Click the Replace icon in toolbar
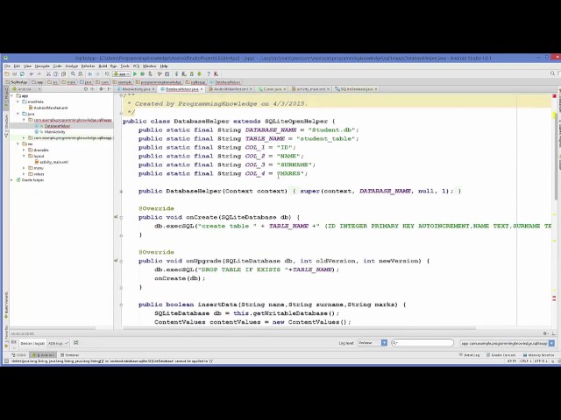The height and width of the screenshot is (420, 561). tap(81, 73)
